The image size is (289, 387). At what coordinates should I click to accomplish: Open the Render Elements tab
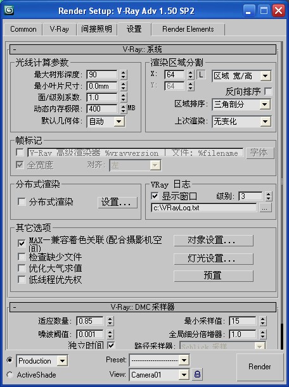[x=188, y=29]
